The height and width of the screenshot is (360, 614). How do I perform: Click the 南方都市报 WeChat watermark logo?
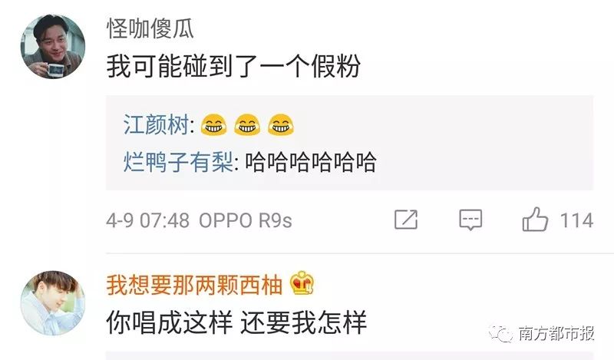(x=541, y=333)
